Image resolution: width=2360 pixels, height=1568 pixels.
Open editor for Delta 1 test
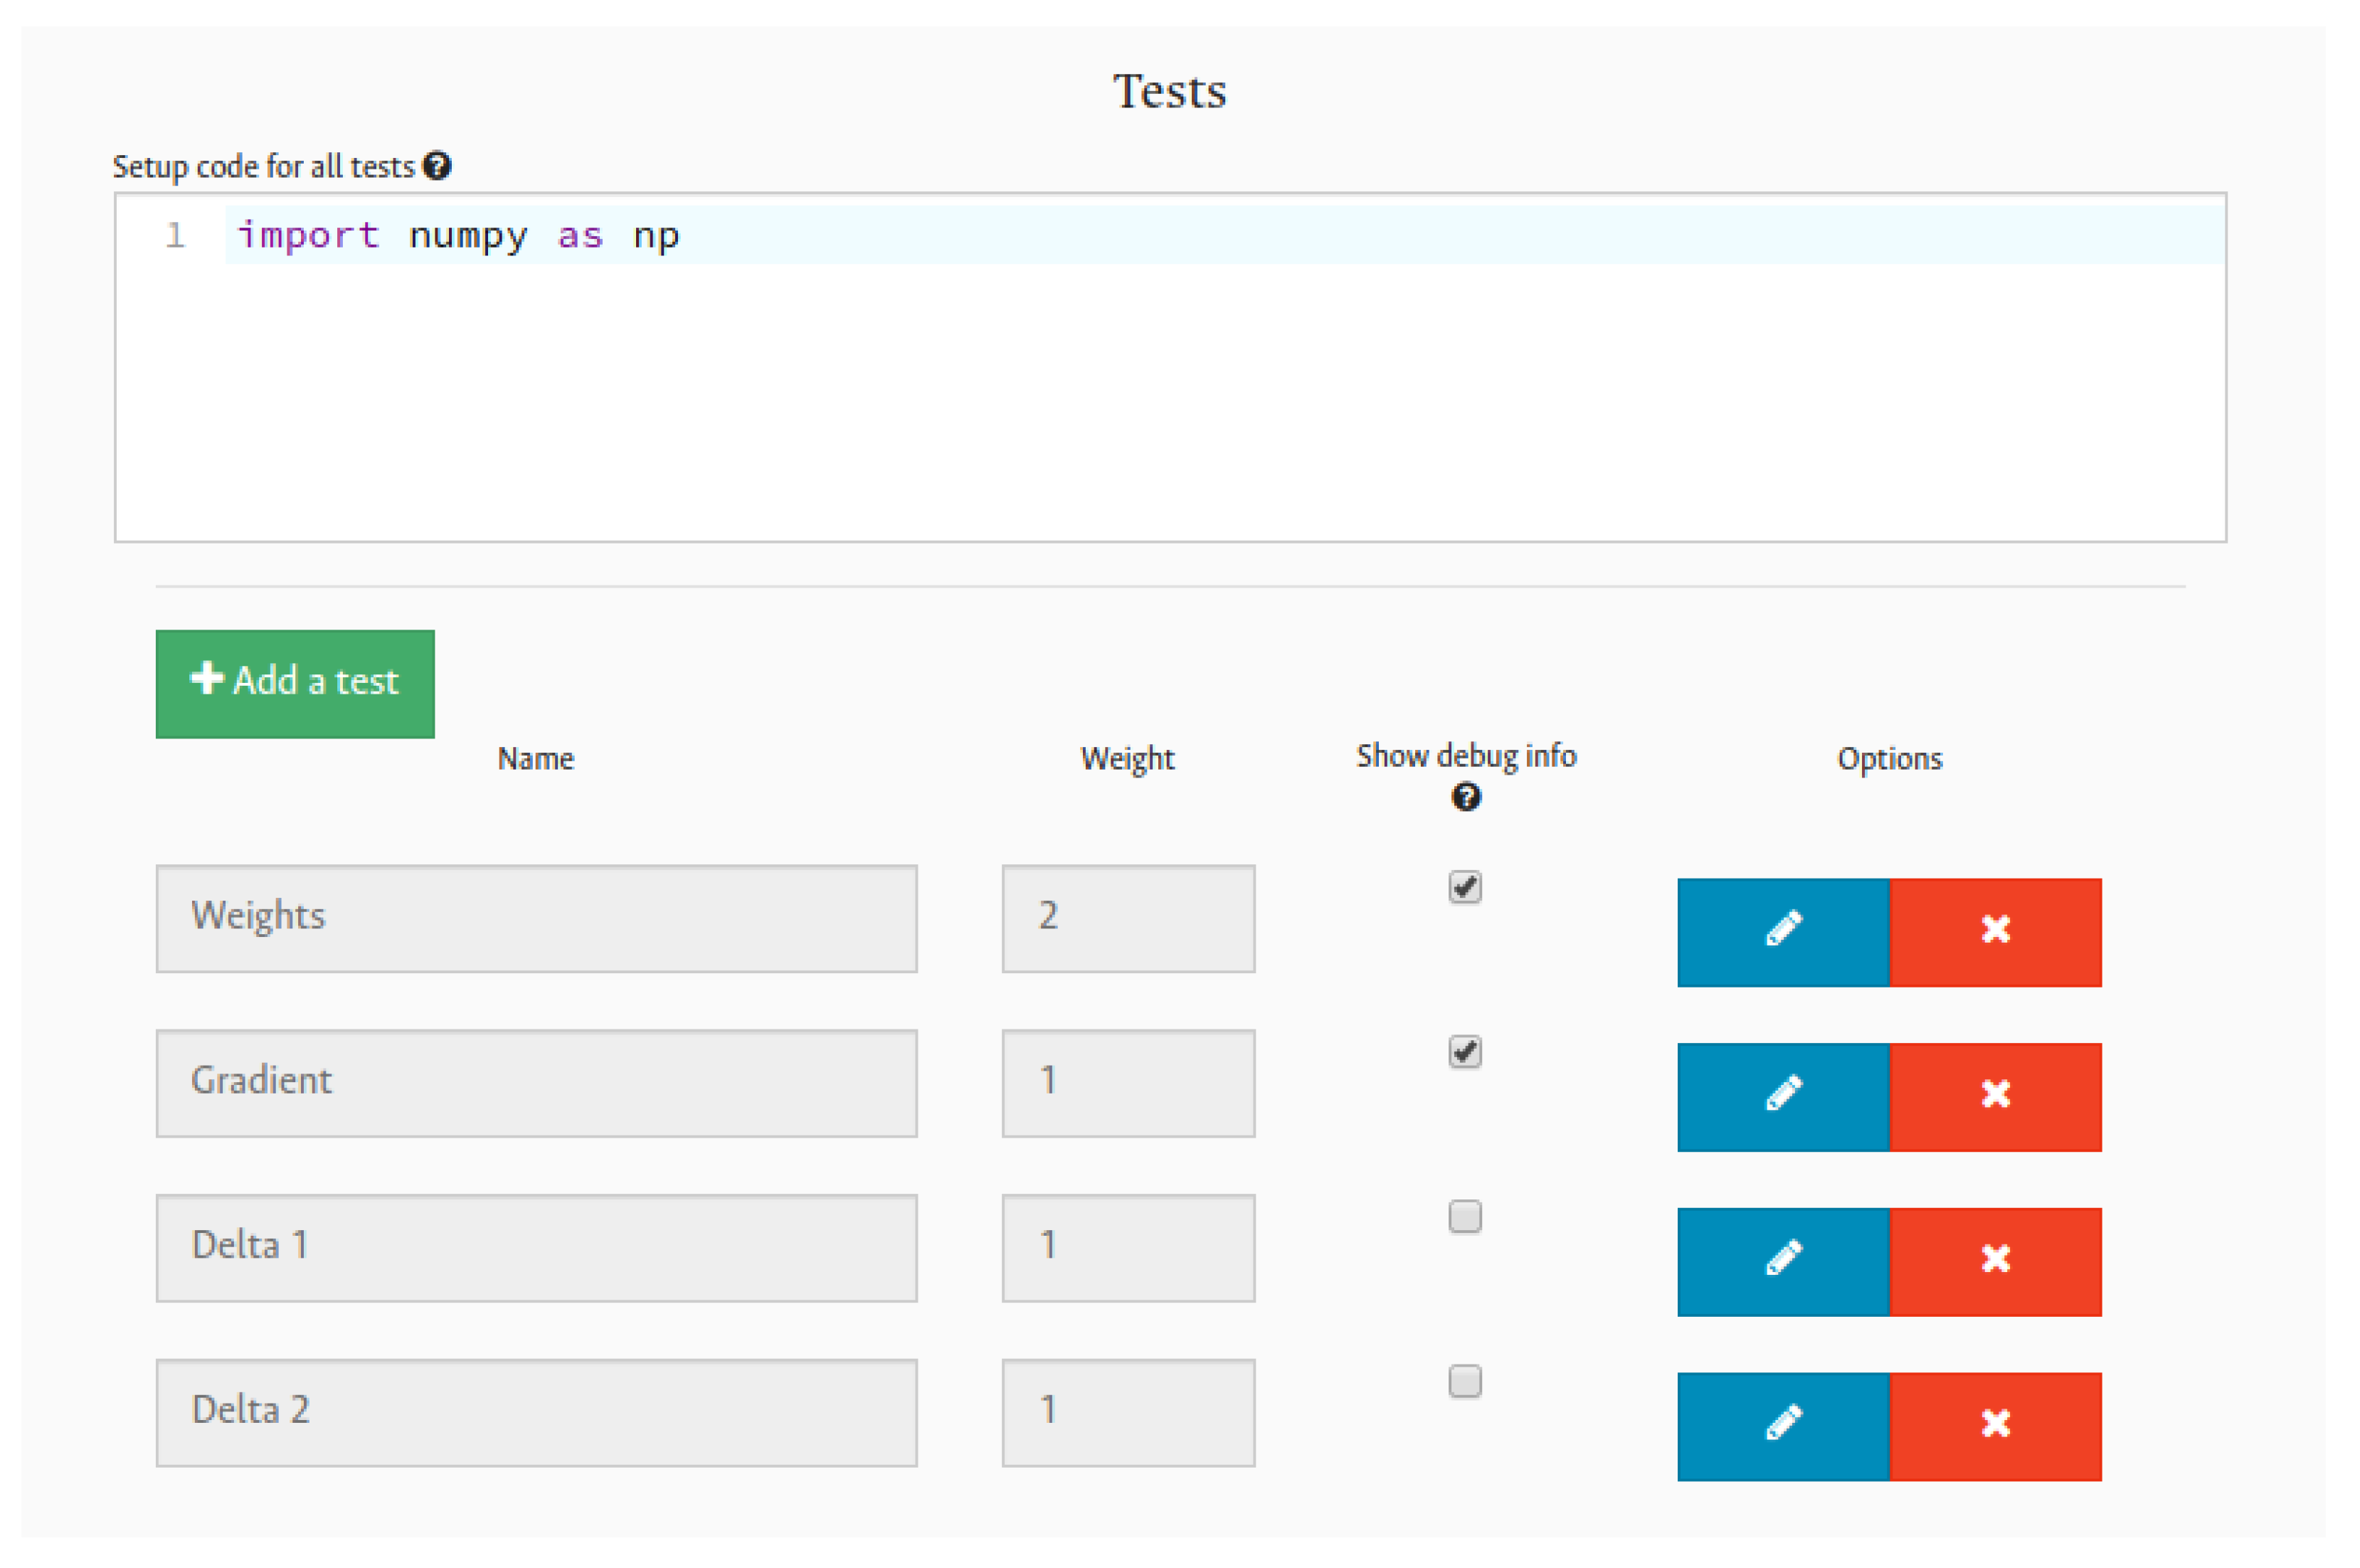pos(1782,1261)
